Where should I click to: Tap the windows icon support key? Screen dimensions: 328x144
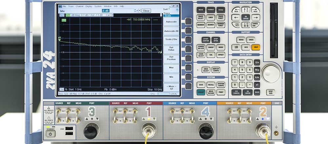(236, 47)
